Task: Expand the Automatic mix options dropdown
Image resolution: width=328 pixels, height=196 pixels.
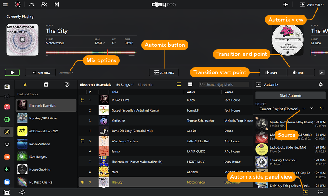Action: (x=66, y=73)
